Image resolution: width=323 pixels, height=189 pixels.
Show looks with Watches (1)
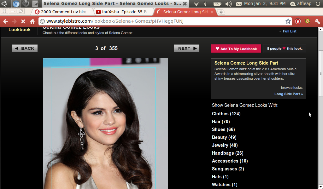225,185
